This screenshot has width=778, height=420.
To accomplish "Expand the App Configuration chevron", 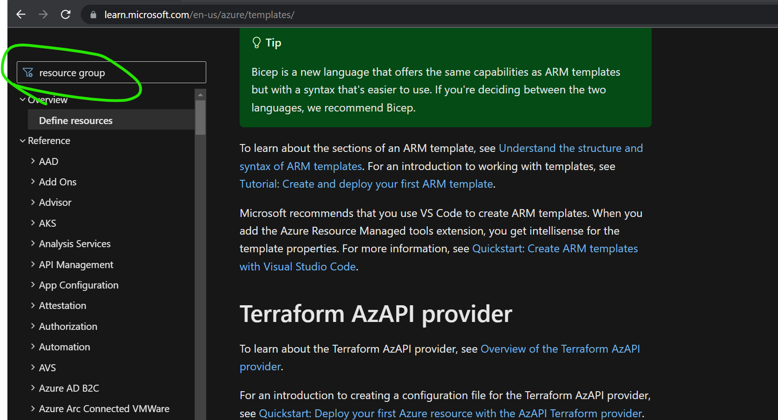I will pyautogui.click(x=33, y=284).
